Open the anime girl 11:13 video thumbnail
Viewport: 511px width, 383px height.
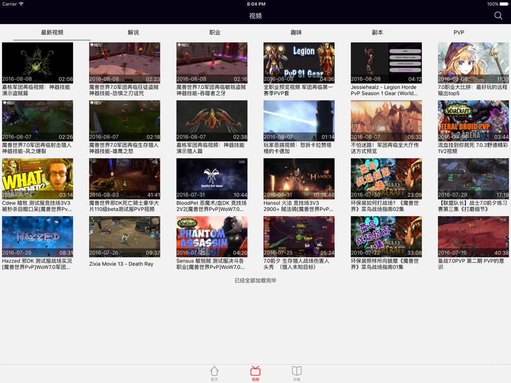click(x=473, y=63)
